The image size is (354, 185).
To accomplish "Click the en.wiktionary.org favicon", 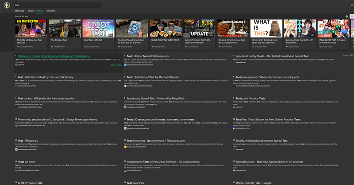I will coord(16,149).
